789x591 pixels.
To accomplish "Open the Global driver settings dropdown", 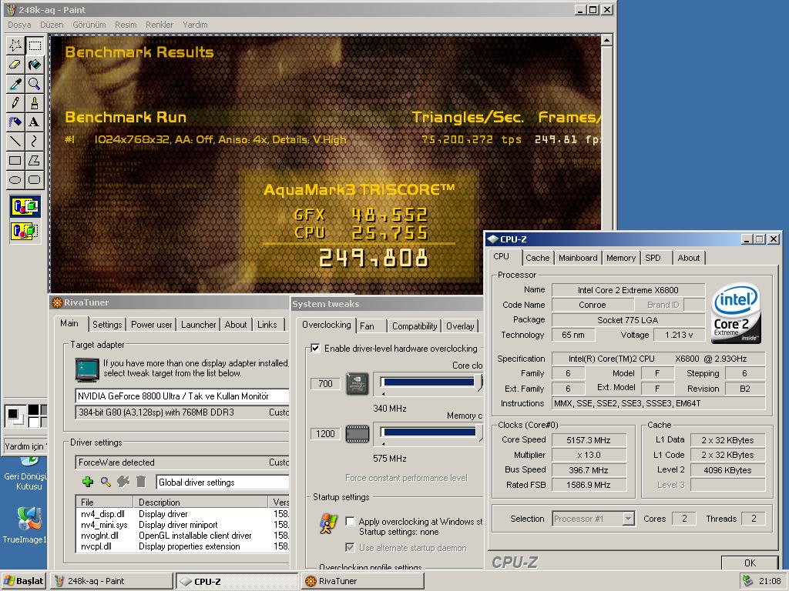I will click(x=223, y=482).
